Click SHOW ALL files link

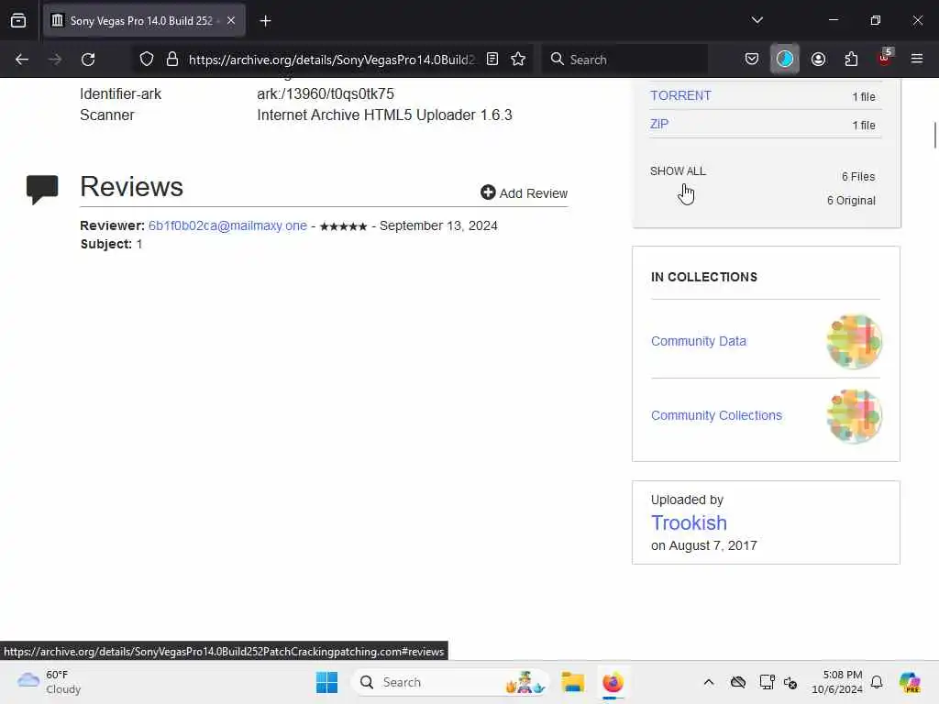(678, 171)
